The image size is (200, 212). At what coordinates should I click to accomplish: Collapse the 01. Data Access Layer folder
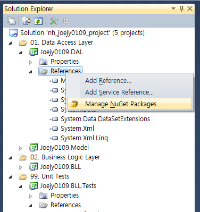[x=11, y=43]
